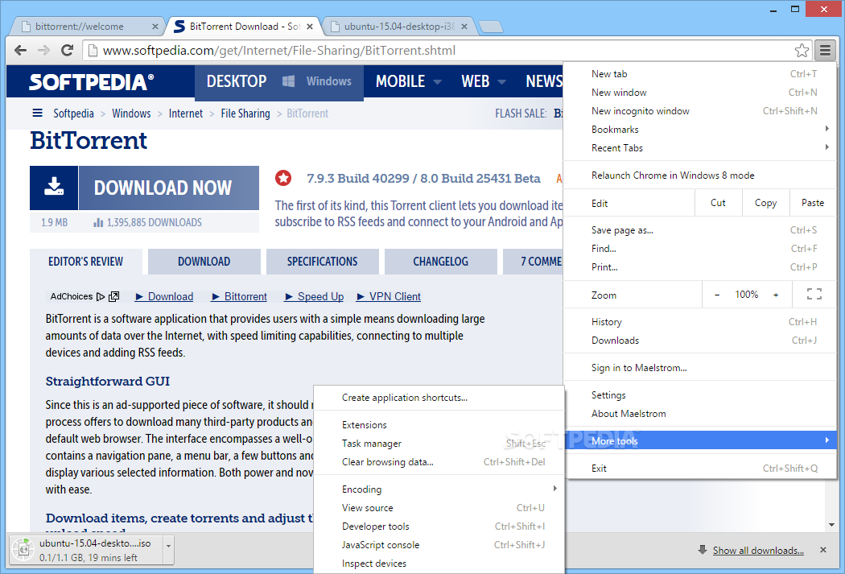Switch to the DOWNLOAD page tab
Screen dimensions: 845x574
coord(204,262)
